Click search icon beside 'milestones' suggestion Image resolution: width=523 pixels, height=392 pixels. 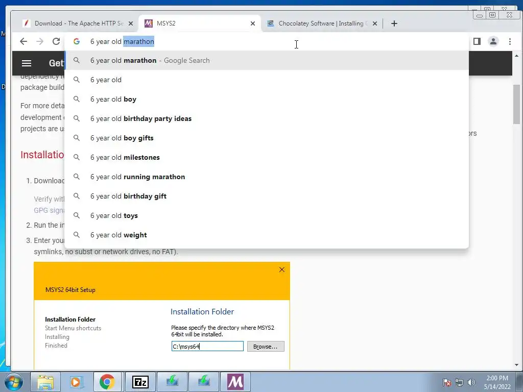click(77, 157)
